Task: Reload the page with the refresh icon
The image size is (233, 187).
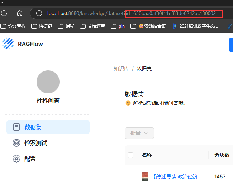Action: pyautogui.click(x=4, y=14)
